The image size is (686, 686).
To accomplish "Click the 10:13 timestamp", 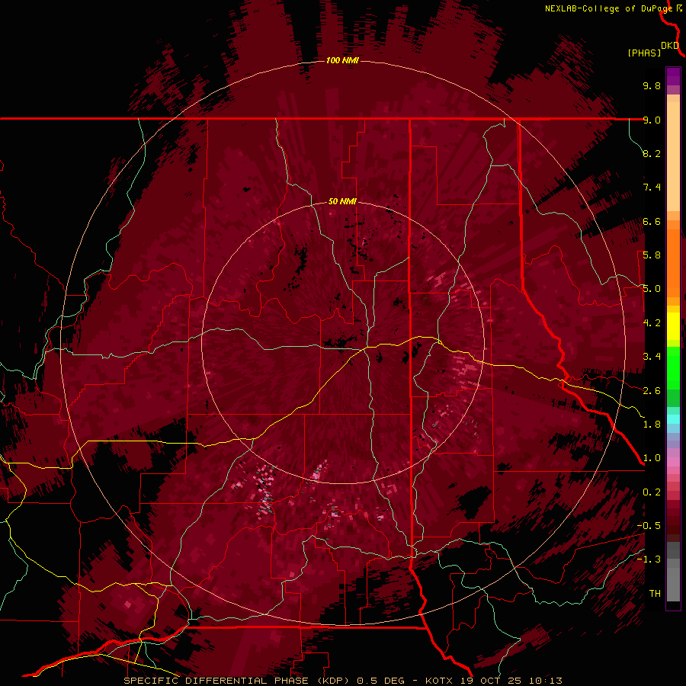I will [x=545, y=681].
